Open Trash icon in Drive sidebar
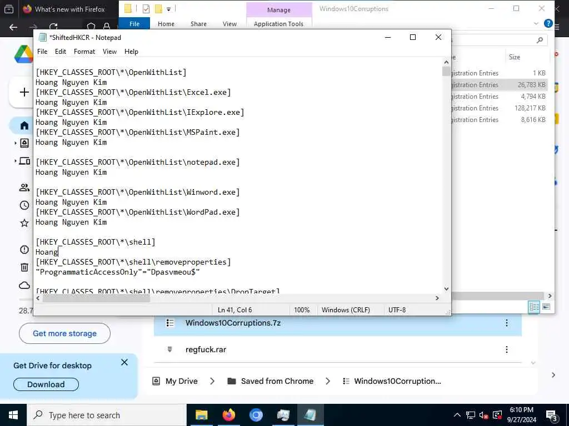 [24, 267]
